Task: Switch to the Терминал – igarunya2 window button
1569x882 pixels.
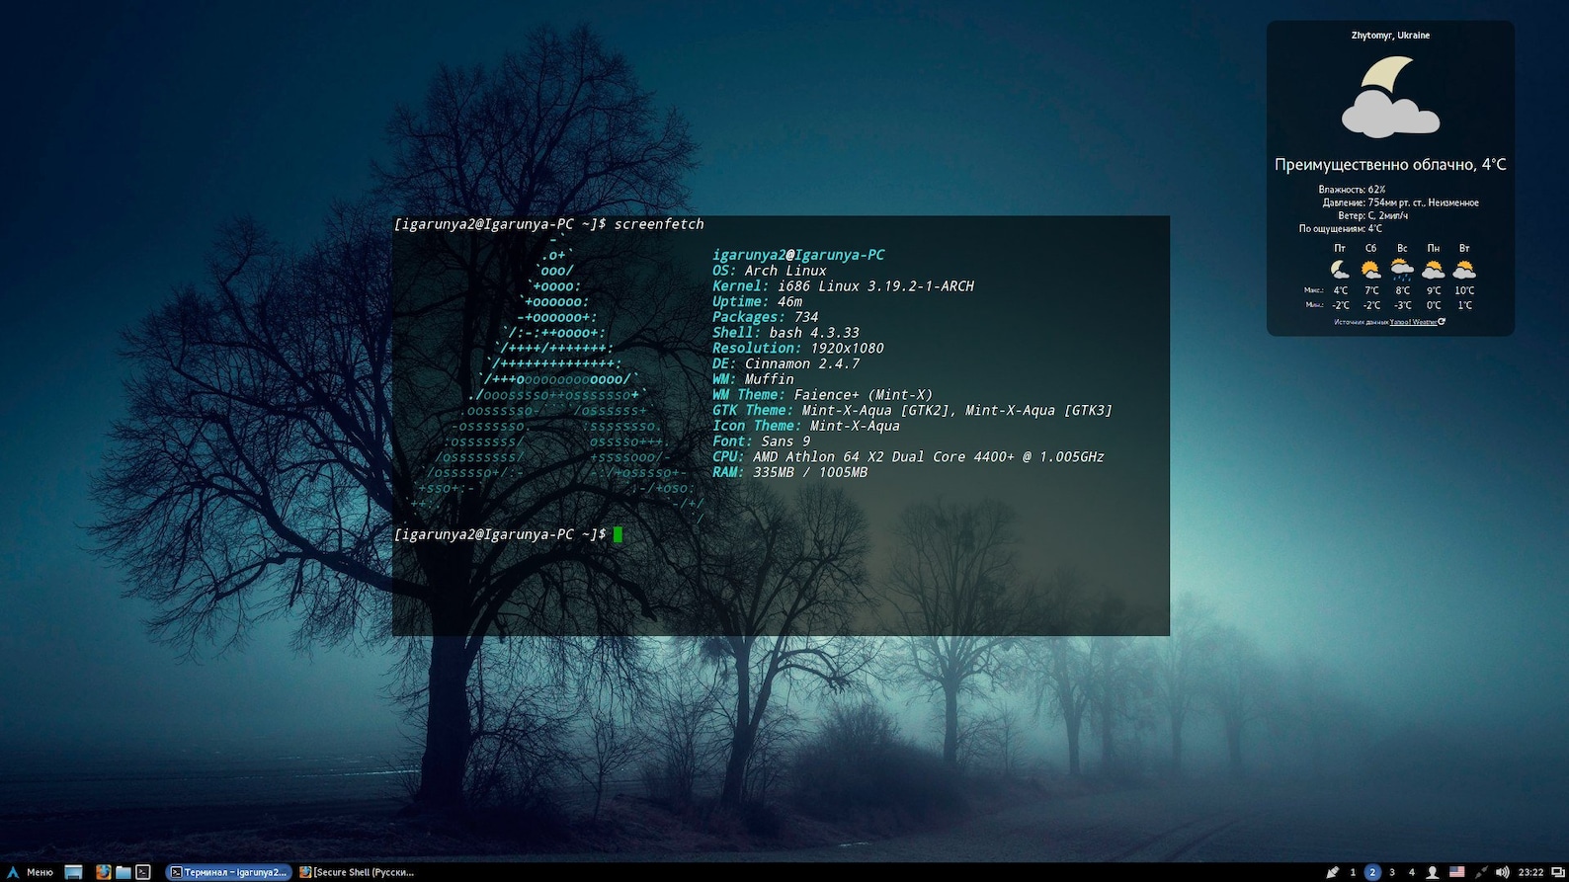Action: pos(228,872)
